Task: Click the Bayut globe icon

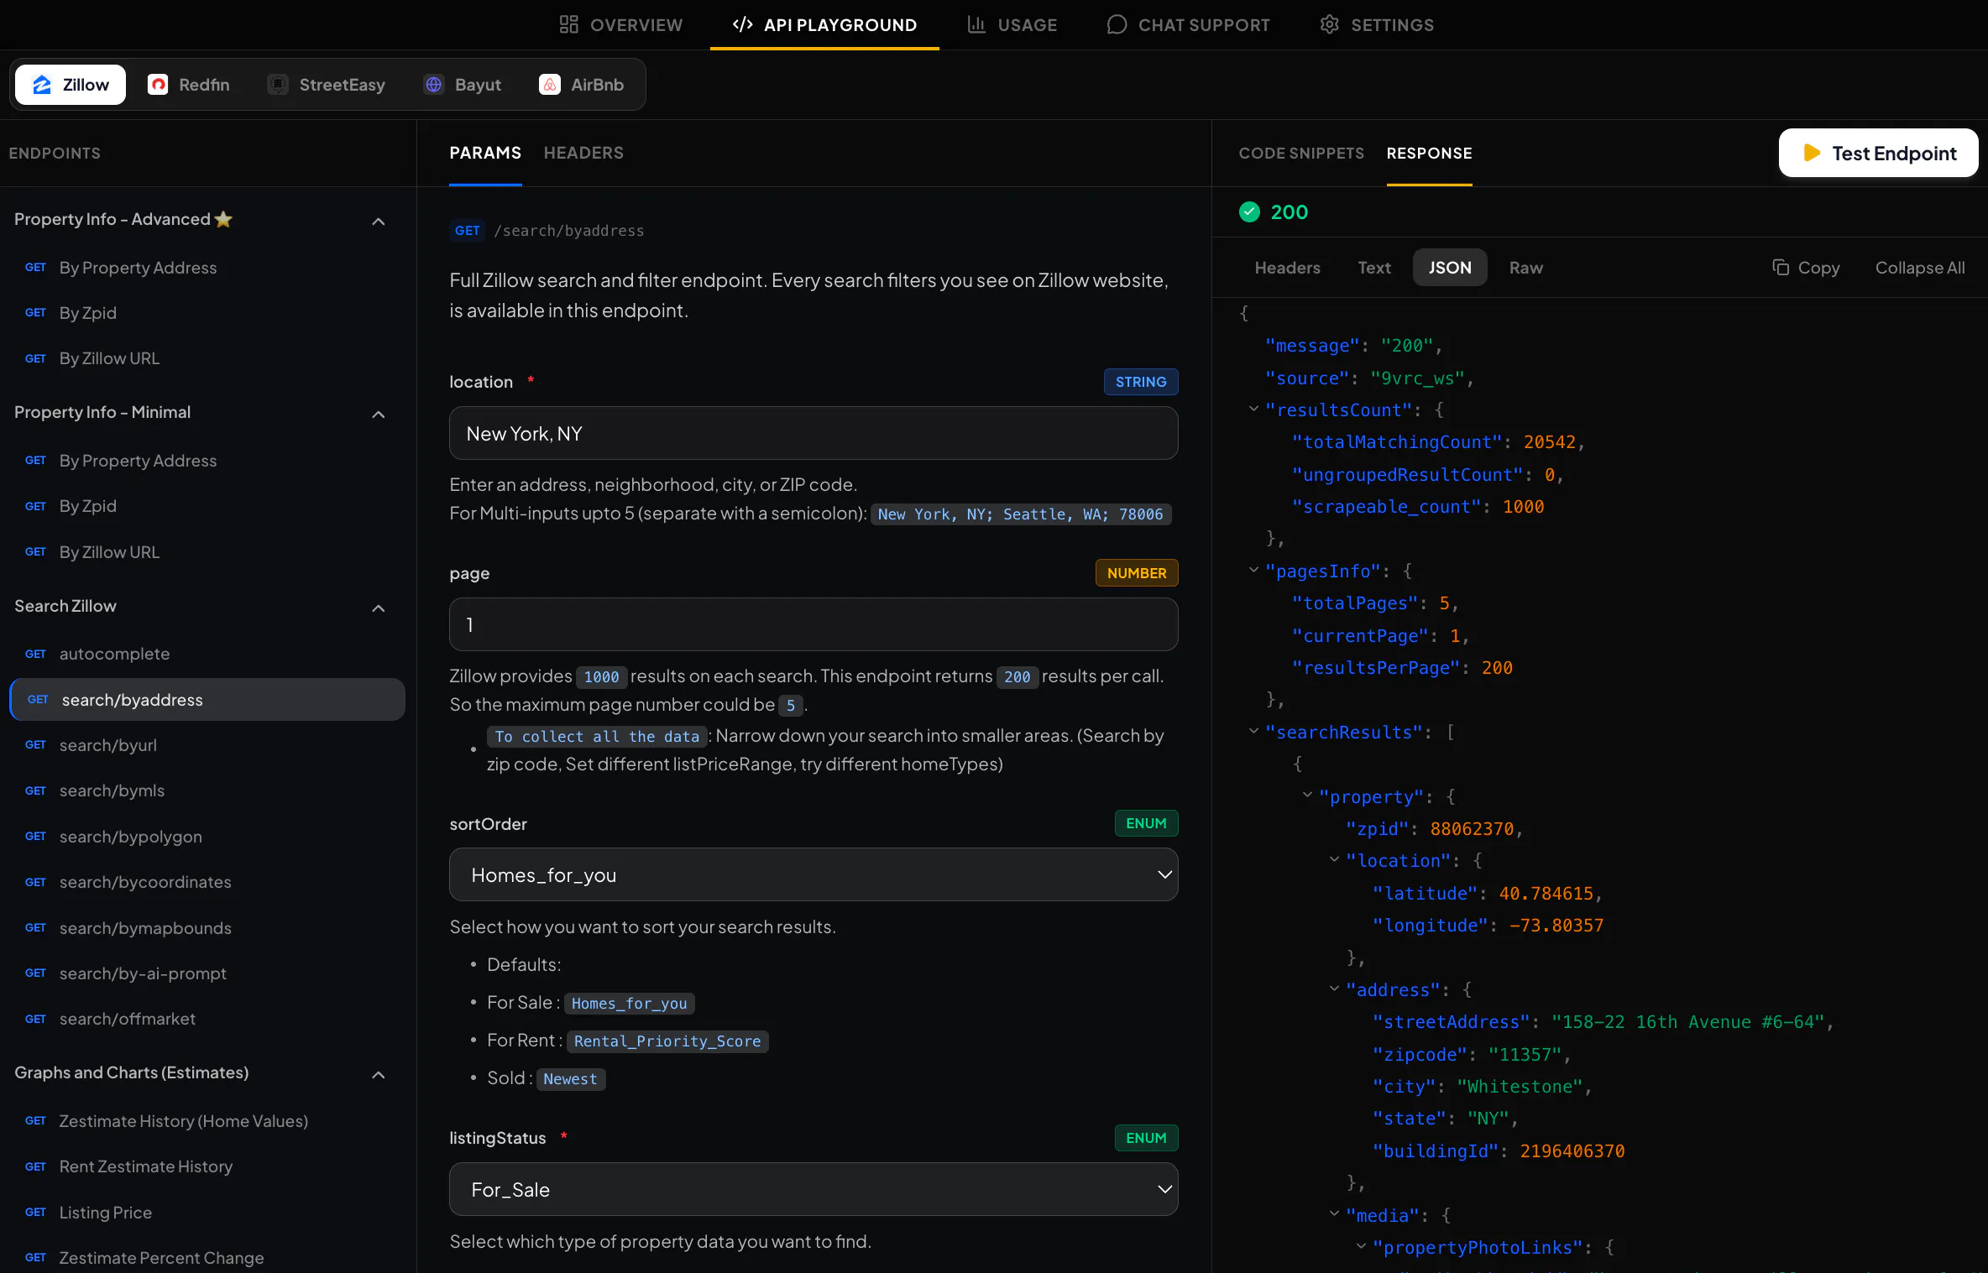Action: point(433,85)
